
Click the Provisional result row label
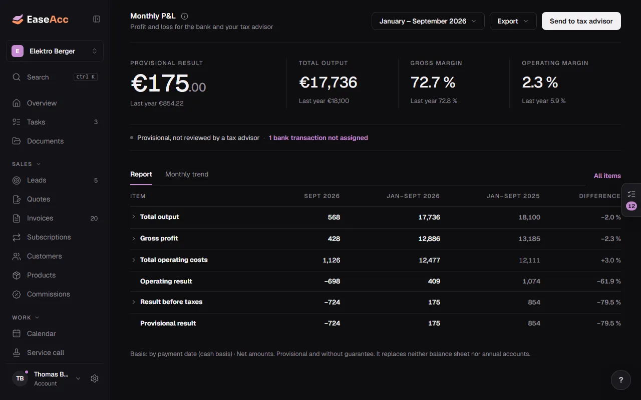168,323
